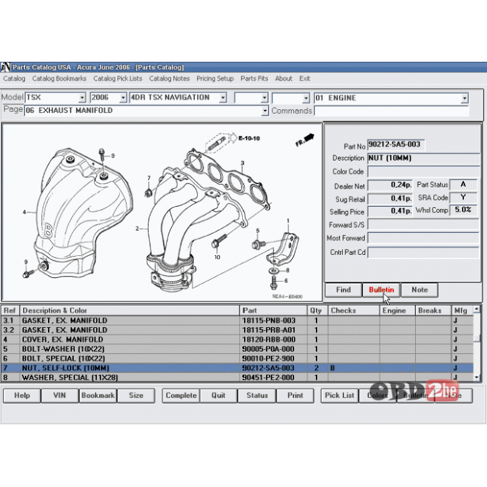The height and width of the screenshot is (487, 487).
Task: Open Catalog Bookmarks menu
Action: tap(59, 79)
